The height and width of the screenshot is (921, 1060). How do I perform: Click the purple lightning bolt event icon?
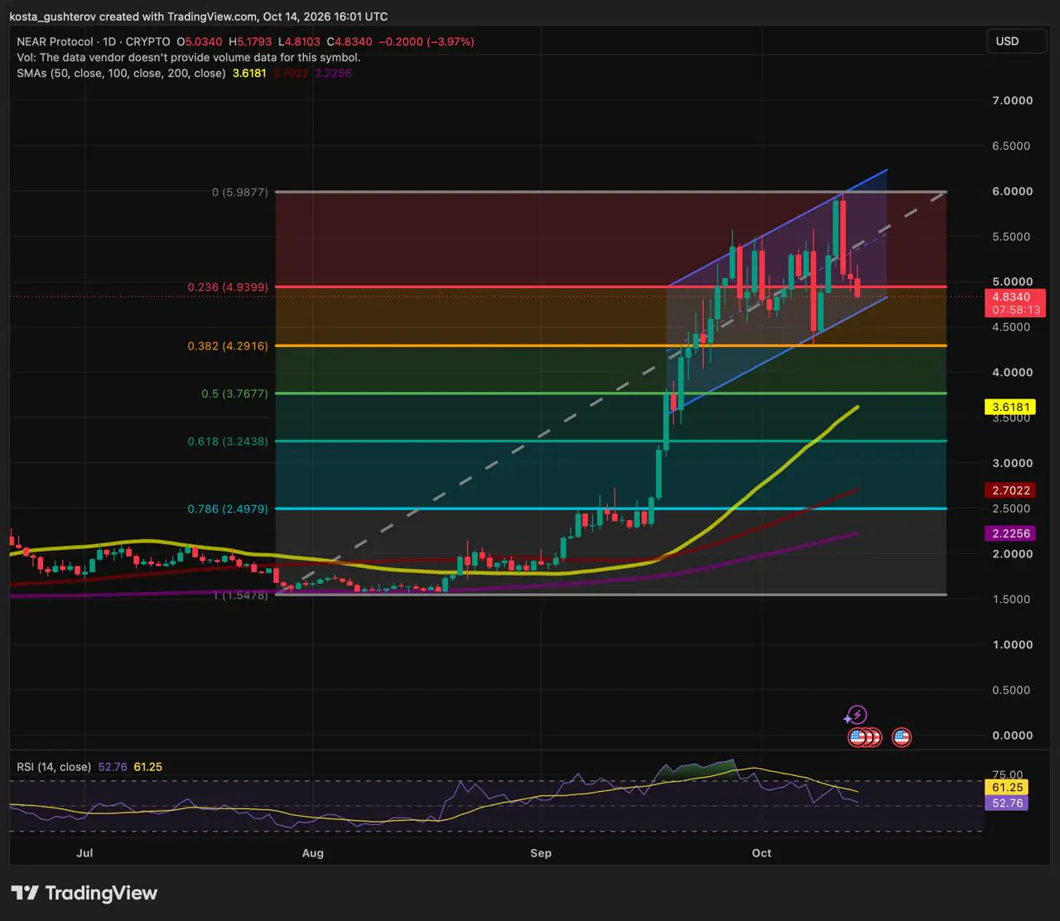tap(856, 715)
